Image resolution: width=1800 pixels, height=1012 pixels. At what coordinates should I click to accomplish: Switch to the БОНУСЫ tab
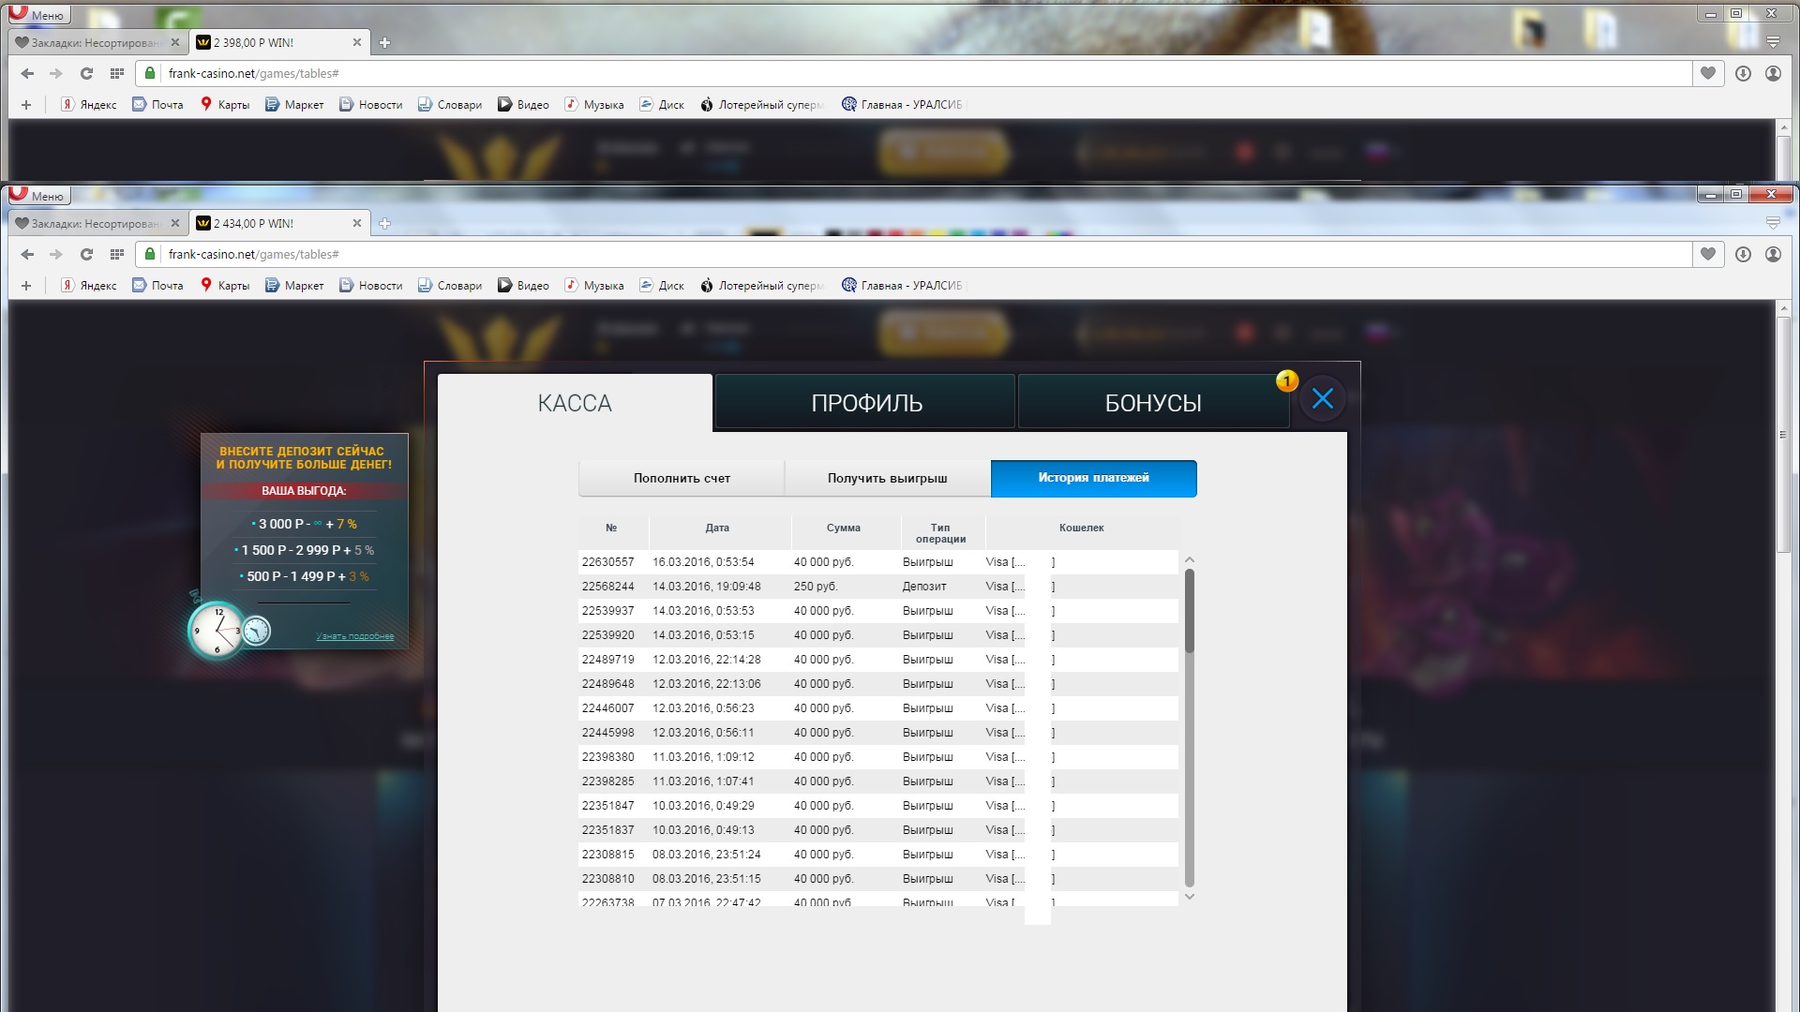[x=1153, y=403]
